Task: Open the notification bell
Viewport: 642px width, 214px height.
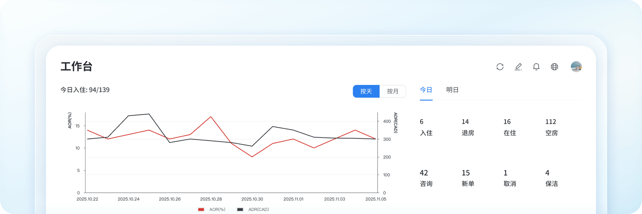Action: 536,67
